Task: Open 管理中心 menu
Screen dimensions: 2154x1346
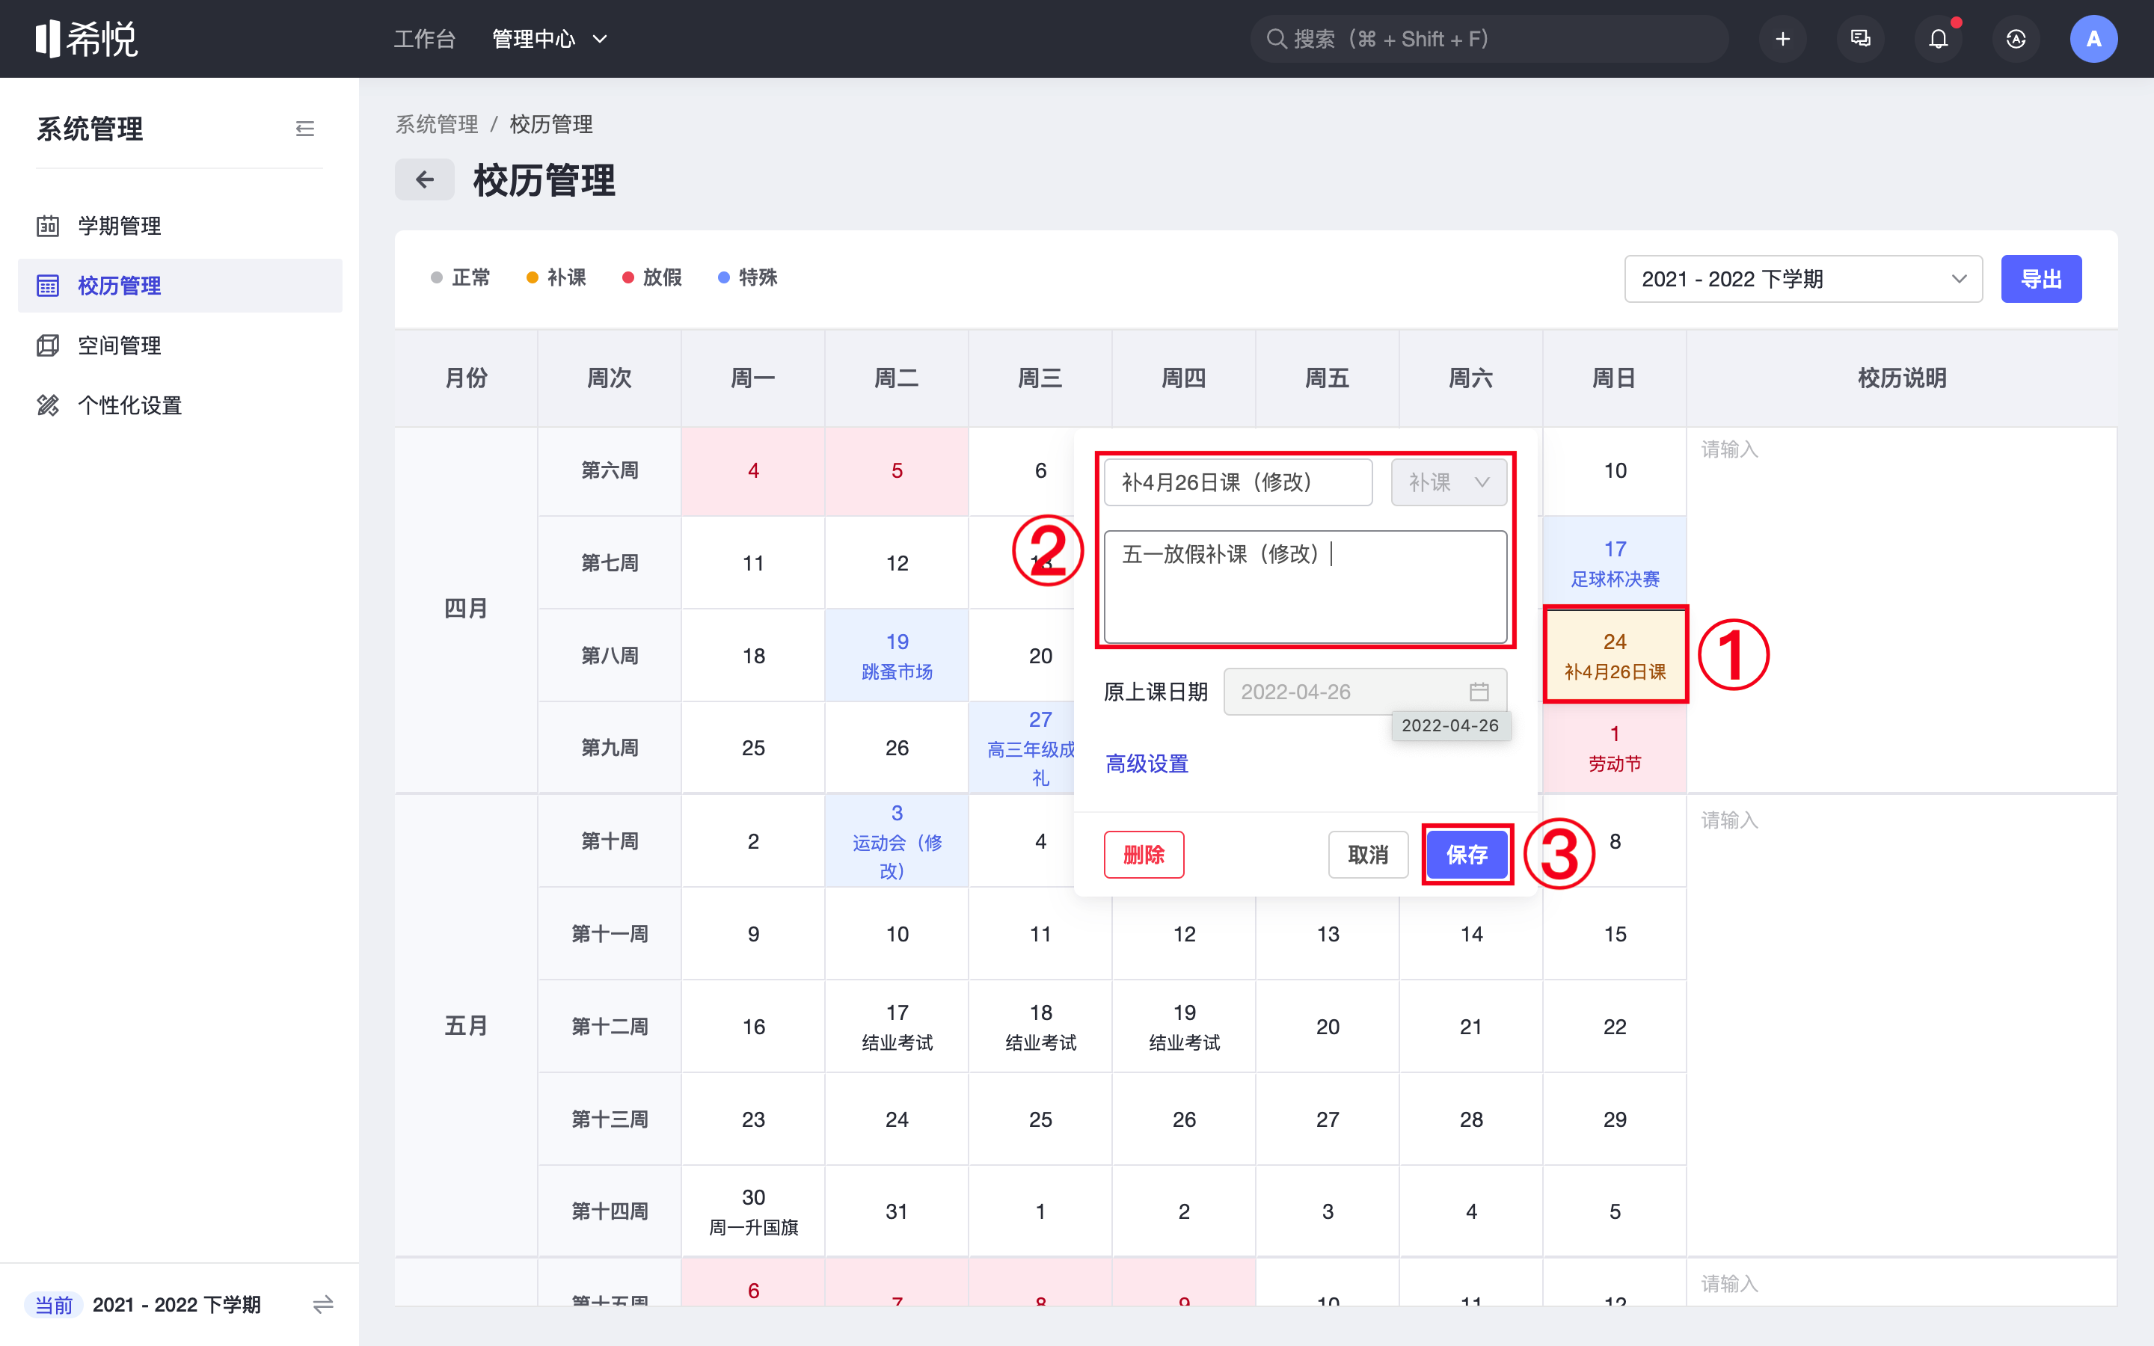Action: [549, 39]
